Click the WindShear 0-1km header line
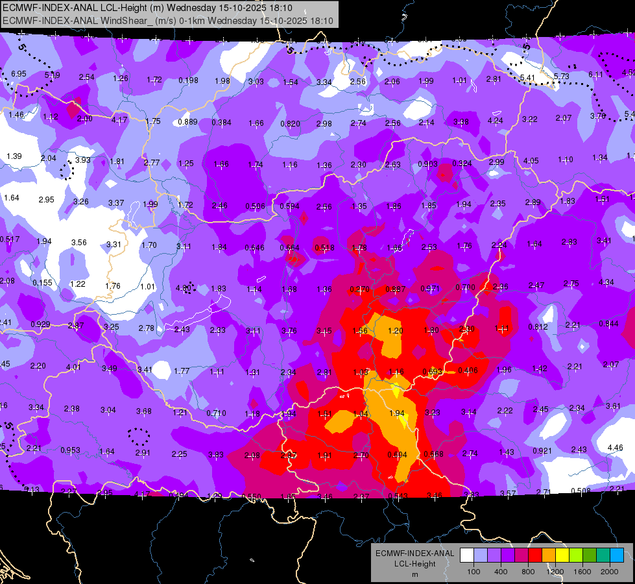Viewport: 635px width, 584px height. pos(167,21)
